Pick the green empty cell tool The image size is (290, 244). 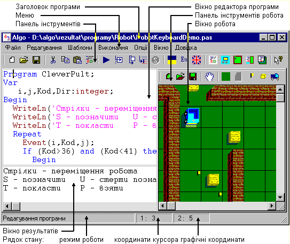[x=226, y=77]
